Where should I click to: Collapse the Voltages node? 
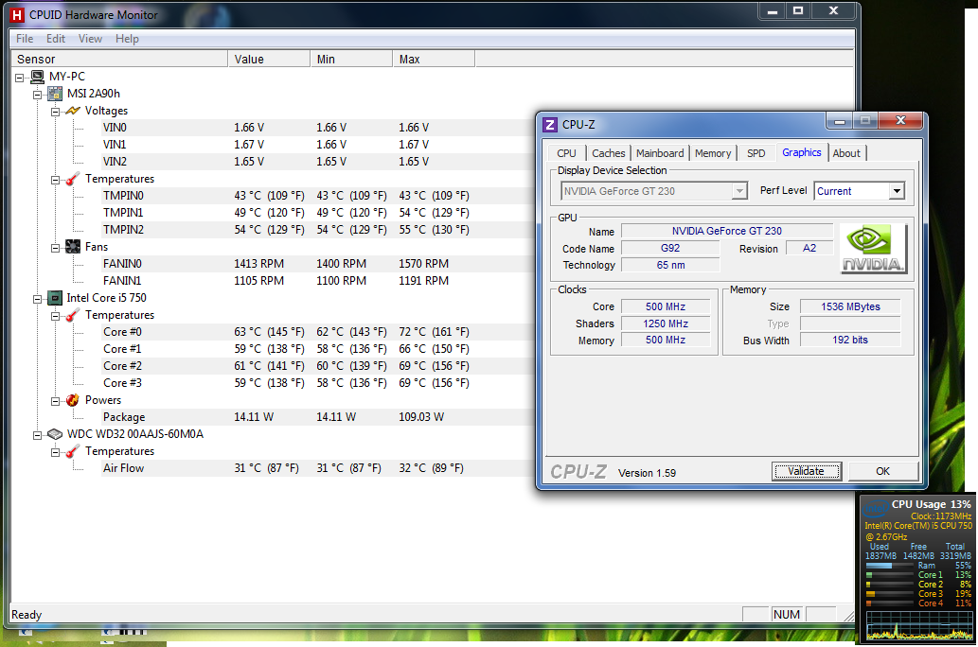pos(56,112)
